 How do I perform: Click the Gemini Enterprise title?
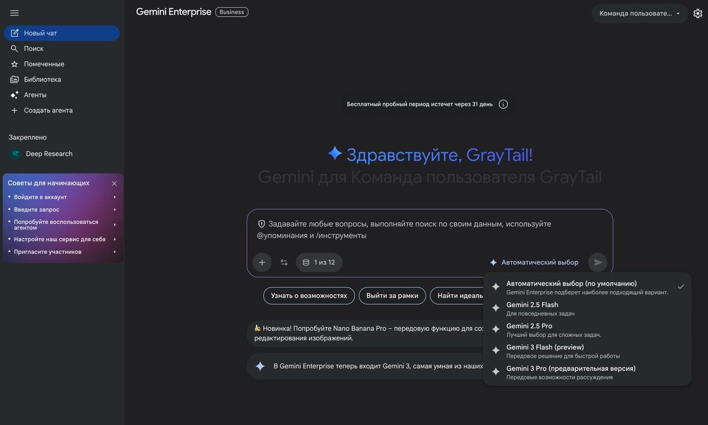(x=173, y=12)
